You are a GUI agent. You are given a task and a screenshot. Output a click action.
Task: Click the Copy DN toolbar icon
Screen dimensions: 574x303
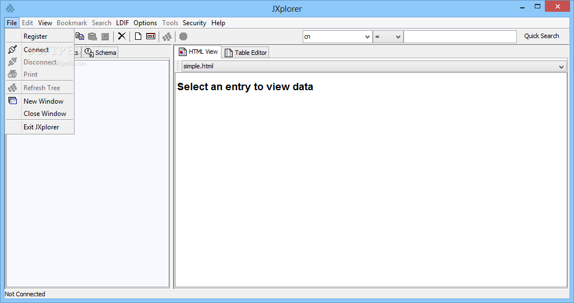(80, 36)
